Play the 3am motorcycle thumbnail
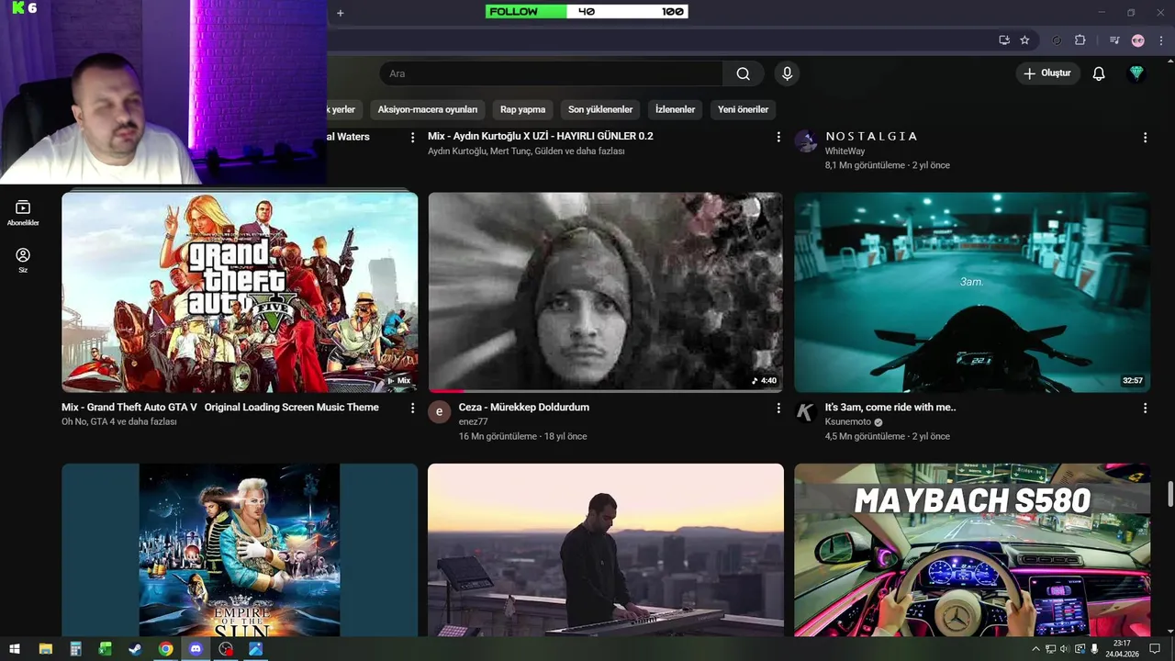Screen dimensions: 1175x661 [x=972, y=292]
